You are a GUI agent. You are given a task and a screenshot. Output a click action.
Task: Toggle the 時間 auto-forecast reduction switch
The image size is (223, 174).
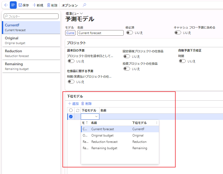point(182,61)
